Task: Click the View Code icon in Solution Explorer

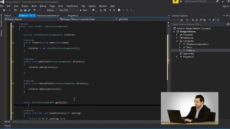Action: pos(210,20)
